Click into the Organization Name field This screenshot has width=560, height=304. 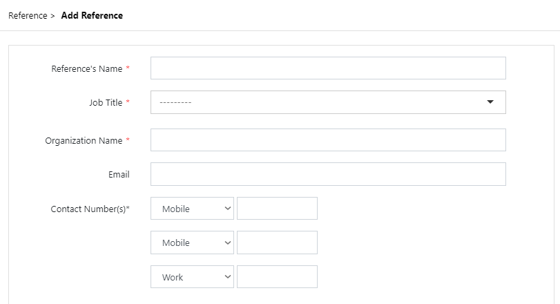pos(328,140)
